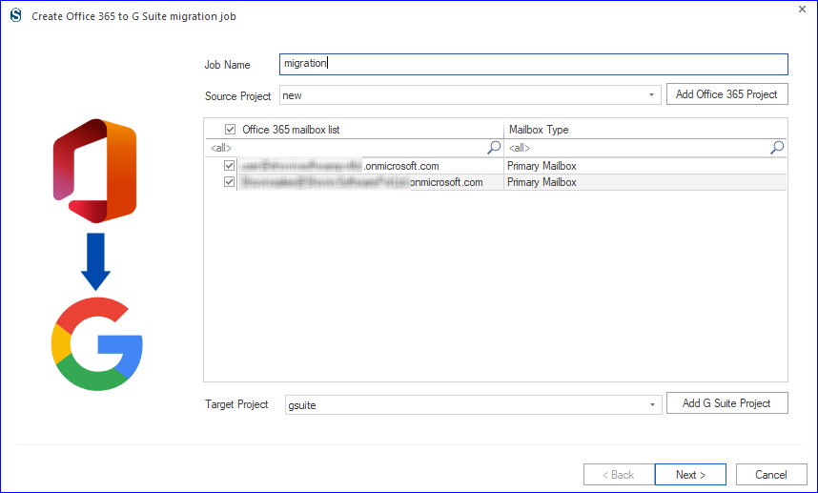Click the Job Name input field

coord(533,64)
